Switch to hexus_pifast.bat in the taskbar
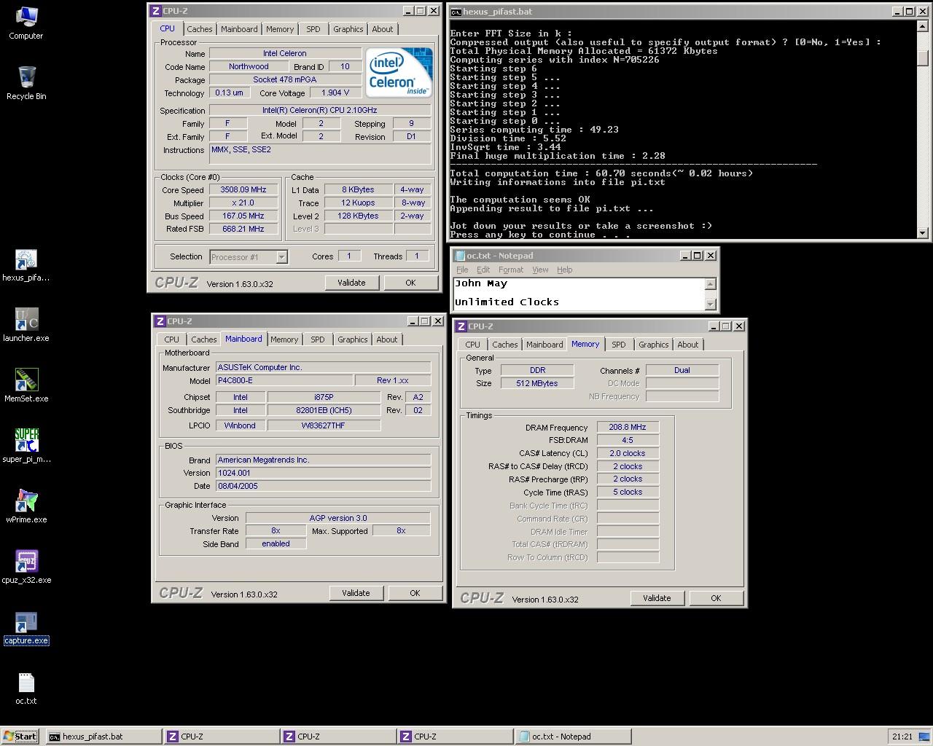 point(103,737)
